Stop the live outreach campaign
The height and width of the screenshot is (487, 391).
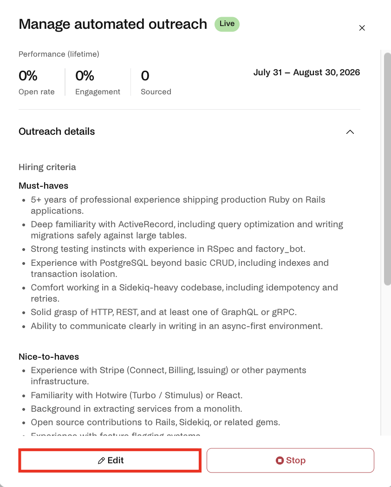[290, 461]
